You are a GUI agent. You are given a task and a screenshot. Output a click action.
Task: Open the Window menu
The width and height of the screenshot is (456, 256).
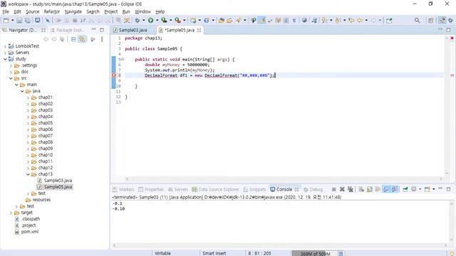(x=142, y=11)
